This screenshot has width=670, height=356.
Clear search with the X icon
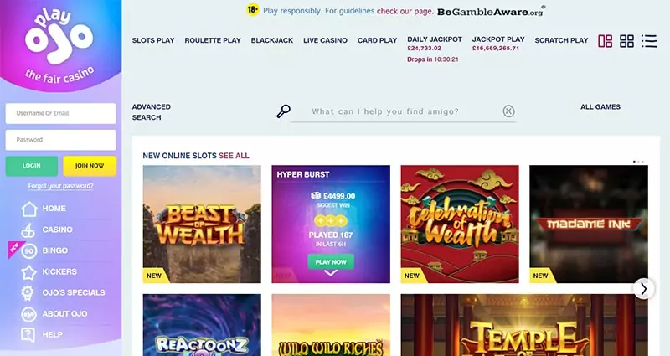[x=508, y=111]
